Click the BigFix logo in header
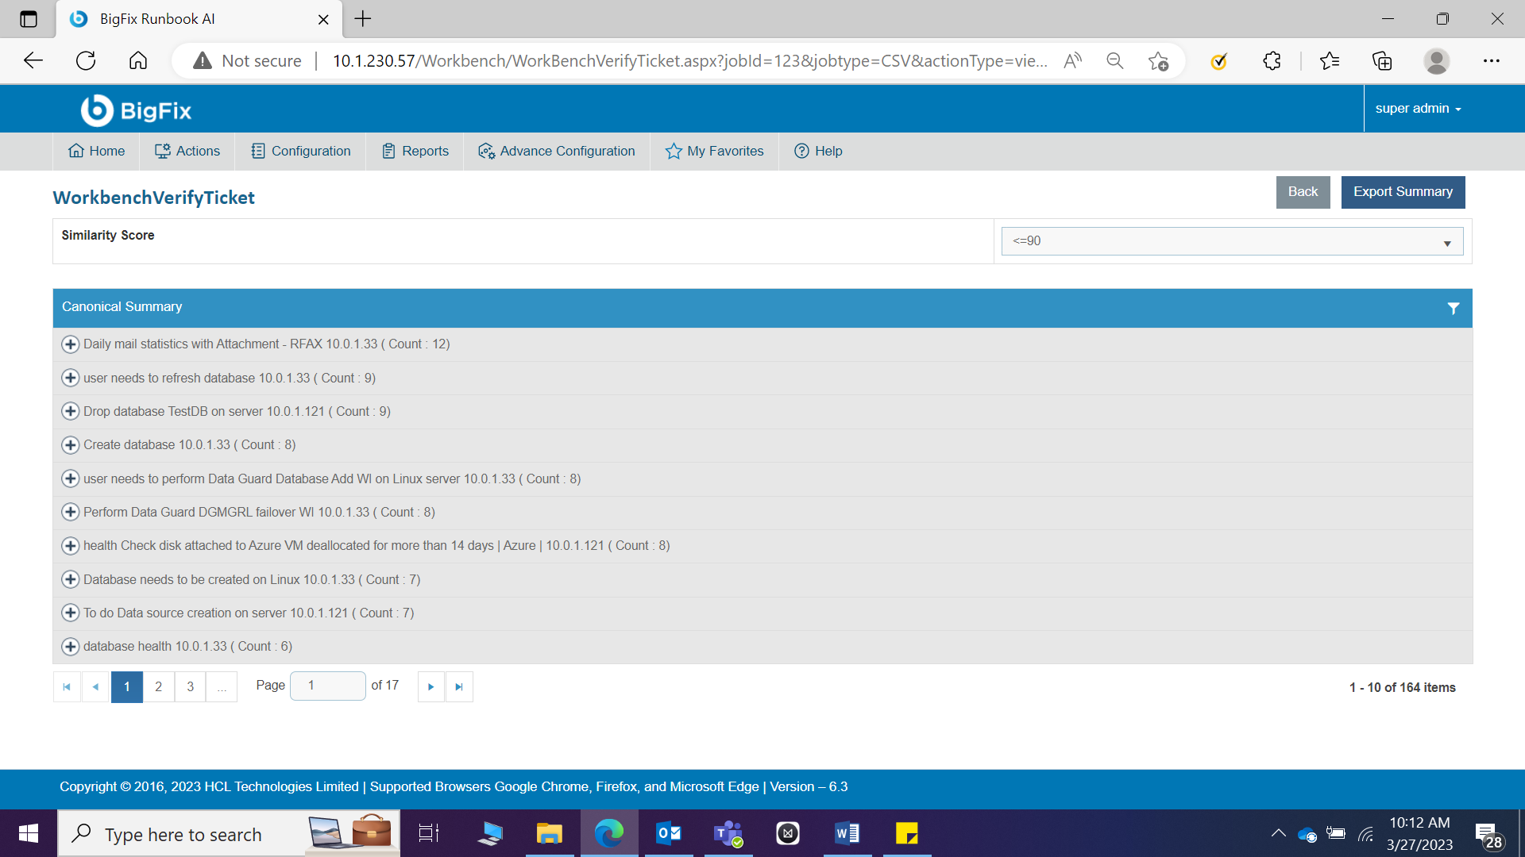The width and height of the screenshot is (1525, 857). pos(136,110)
